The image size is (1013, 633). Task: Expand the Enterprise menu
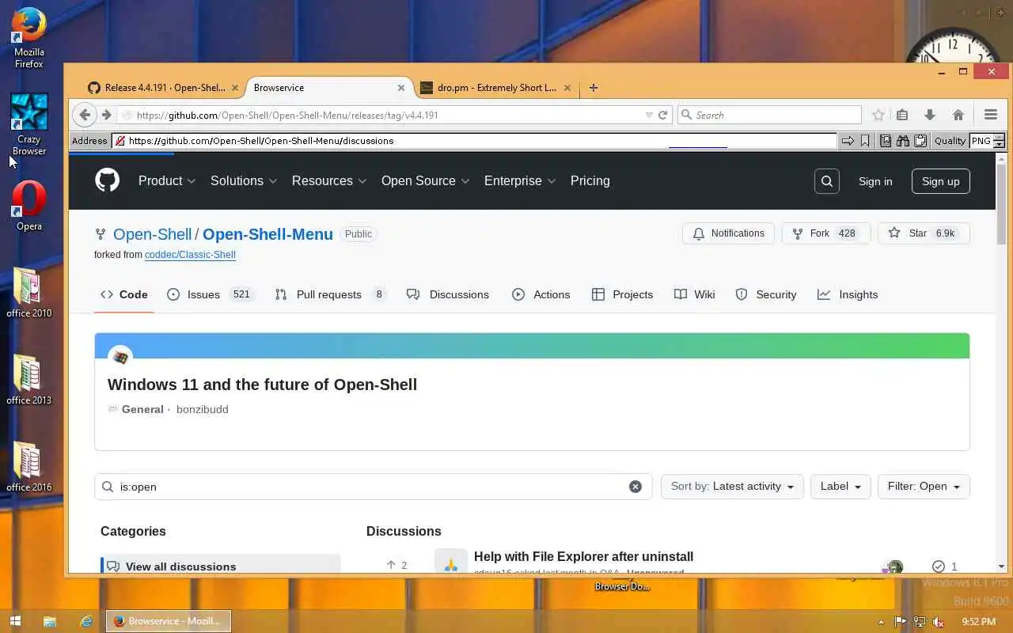pyautogui.click(x=520, y=180)
